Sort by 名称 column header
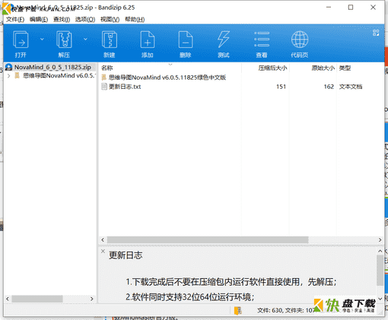 tap(107, 68)
